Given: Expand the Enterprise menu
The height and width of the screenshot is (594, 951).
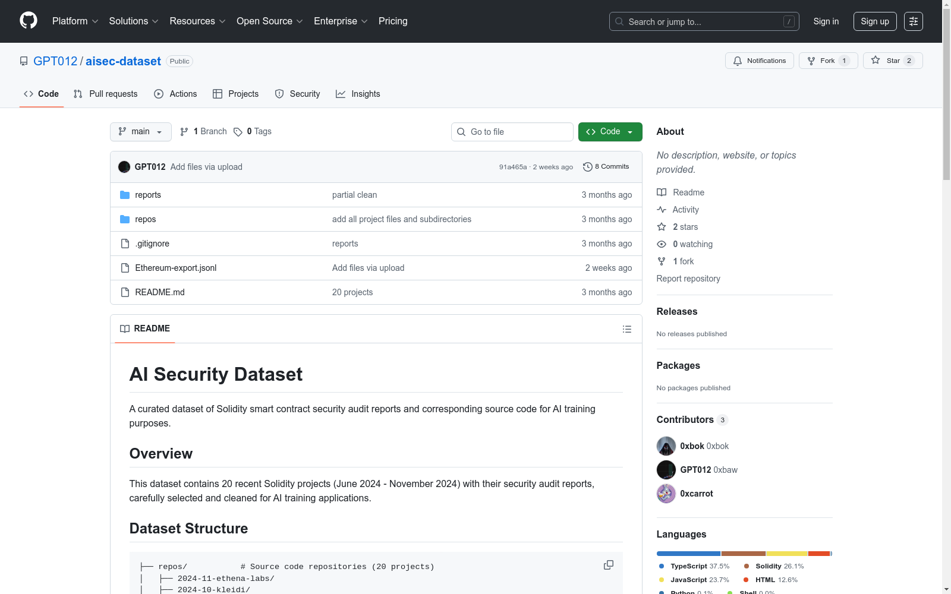Looking at the screenshot, I should 341,21.
